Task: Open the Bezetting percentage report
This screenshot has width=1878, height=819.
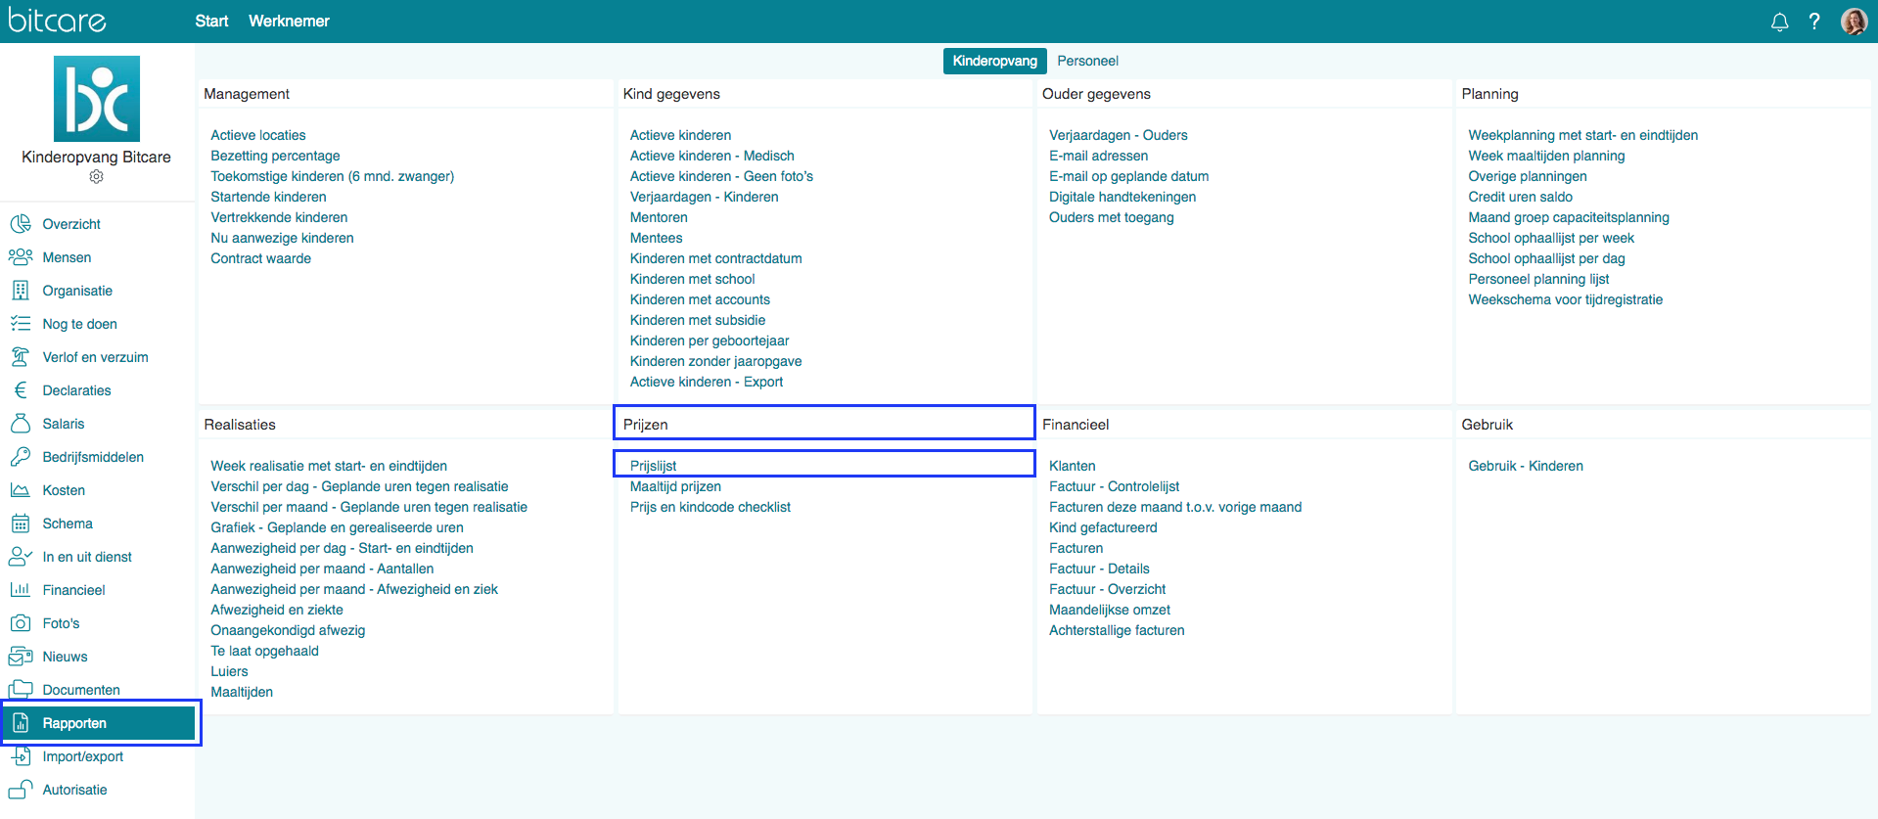Action: coord(275,156)
